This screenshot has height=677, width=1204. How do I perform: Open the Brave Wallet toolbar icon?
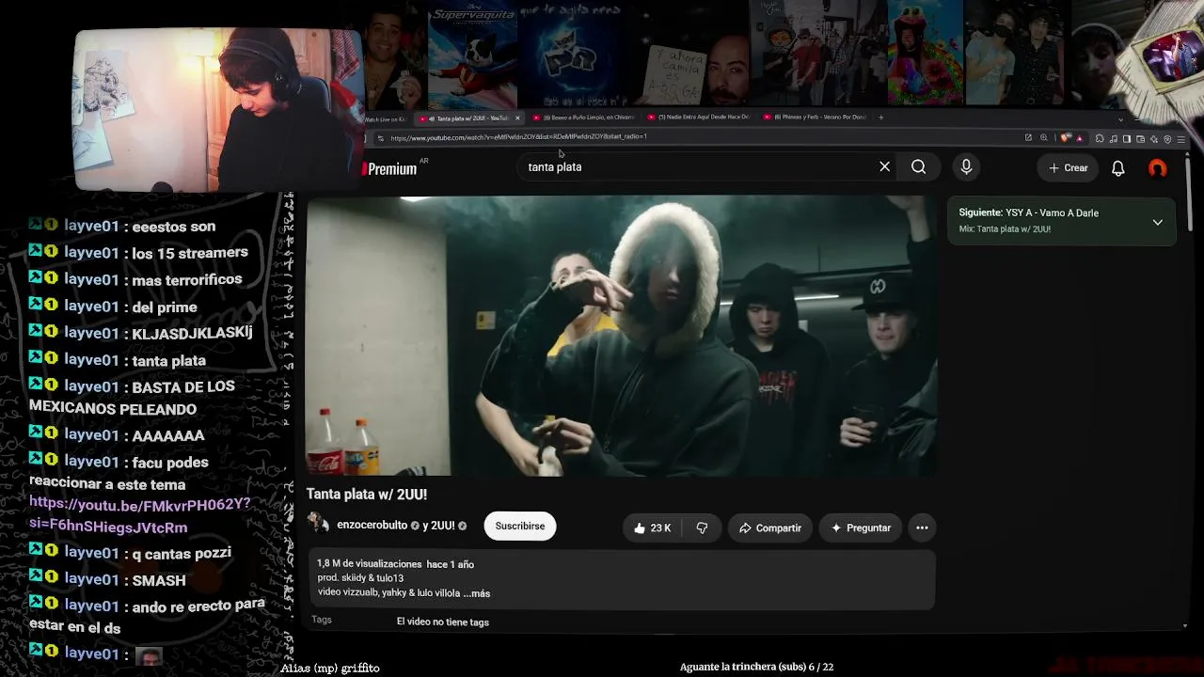click(x=1140, y=138)
